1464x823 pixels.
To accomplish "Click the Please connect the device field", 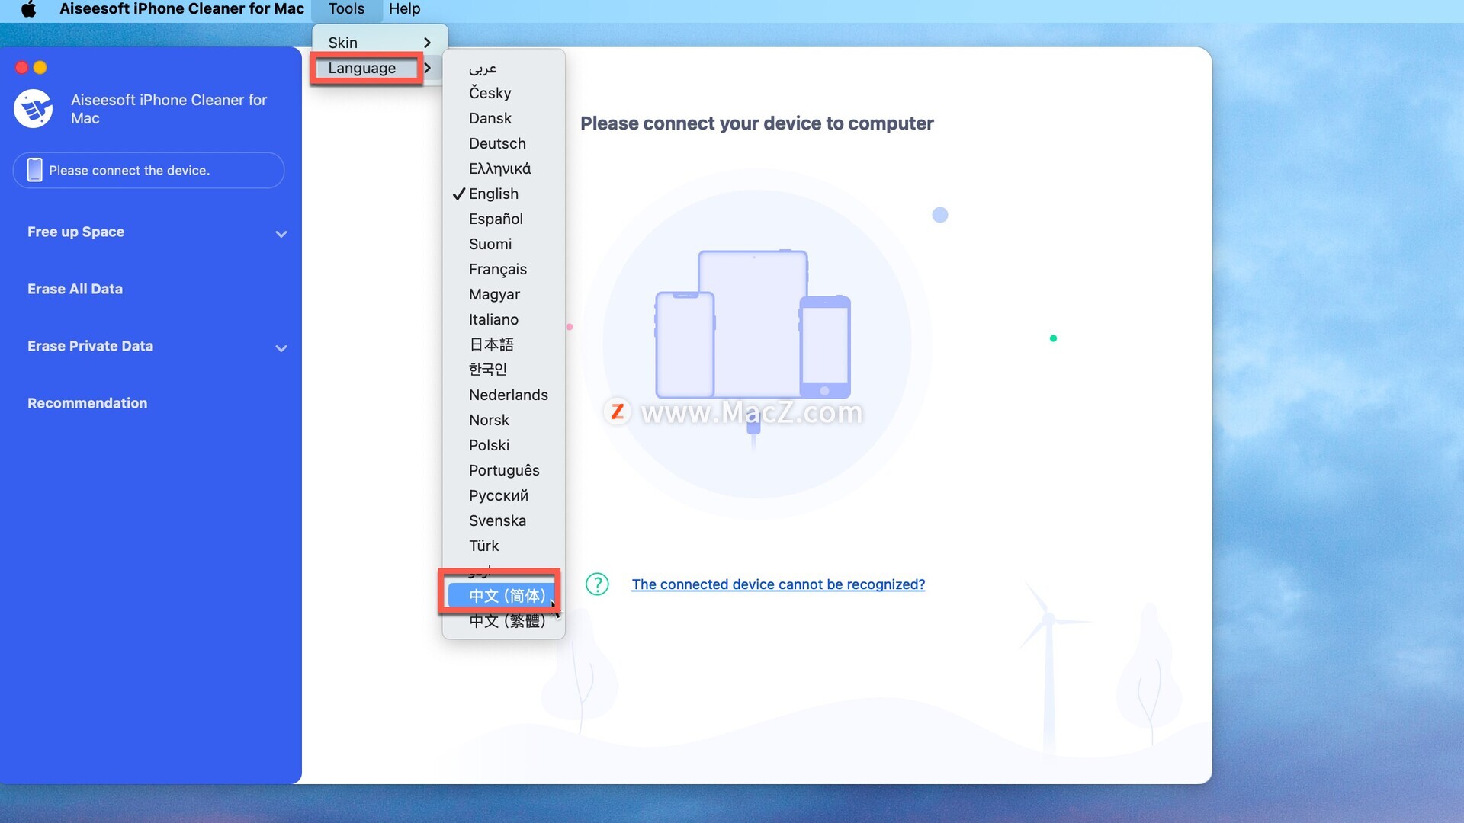I will 149,170.
